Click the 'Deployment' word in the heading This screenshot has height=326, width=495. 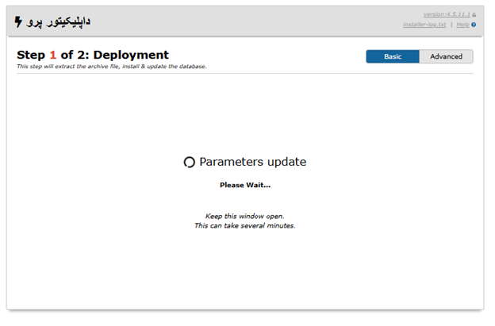(x=131, y=55)
